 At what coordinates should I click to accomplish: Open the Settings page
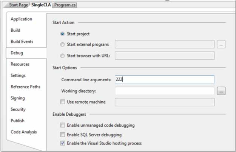coord(18,76)
